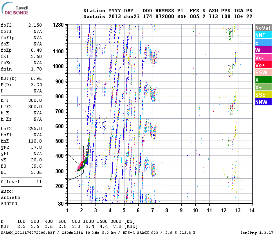The image size is (274, 235).
Task: Select the NNE cyan legend swatch
Action: (x=263, y=35)
